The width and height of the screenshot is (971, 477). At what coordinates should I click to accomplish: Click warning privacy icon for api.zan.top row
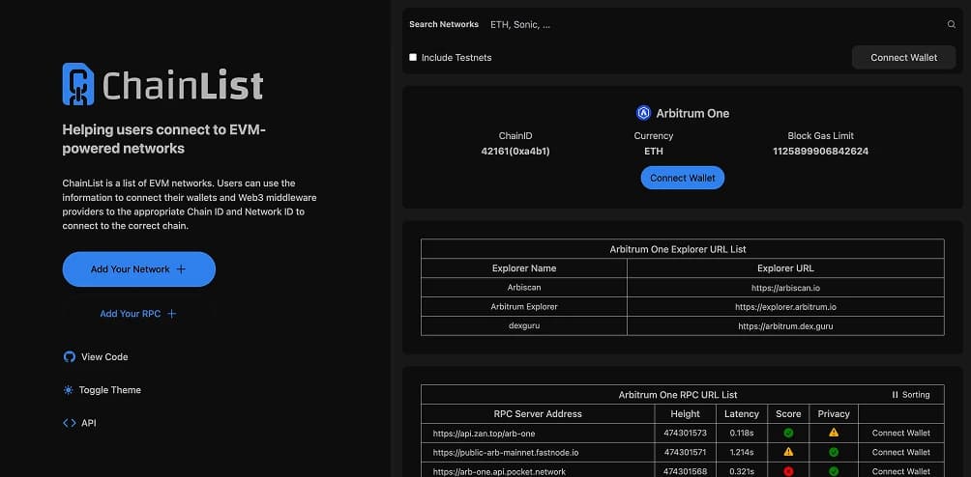click(834, 433)
